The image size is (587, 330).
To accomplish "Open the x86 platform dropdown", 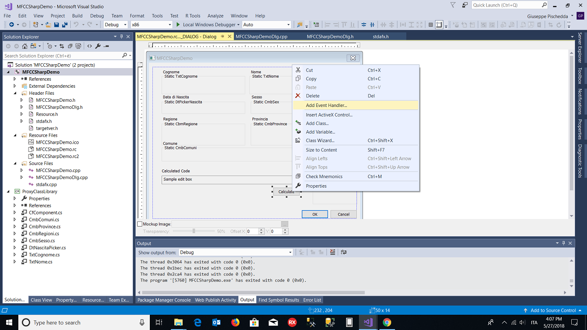I will pyautogui.click(x=152, y=25).
